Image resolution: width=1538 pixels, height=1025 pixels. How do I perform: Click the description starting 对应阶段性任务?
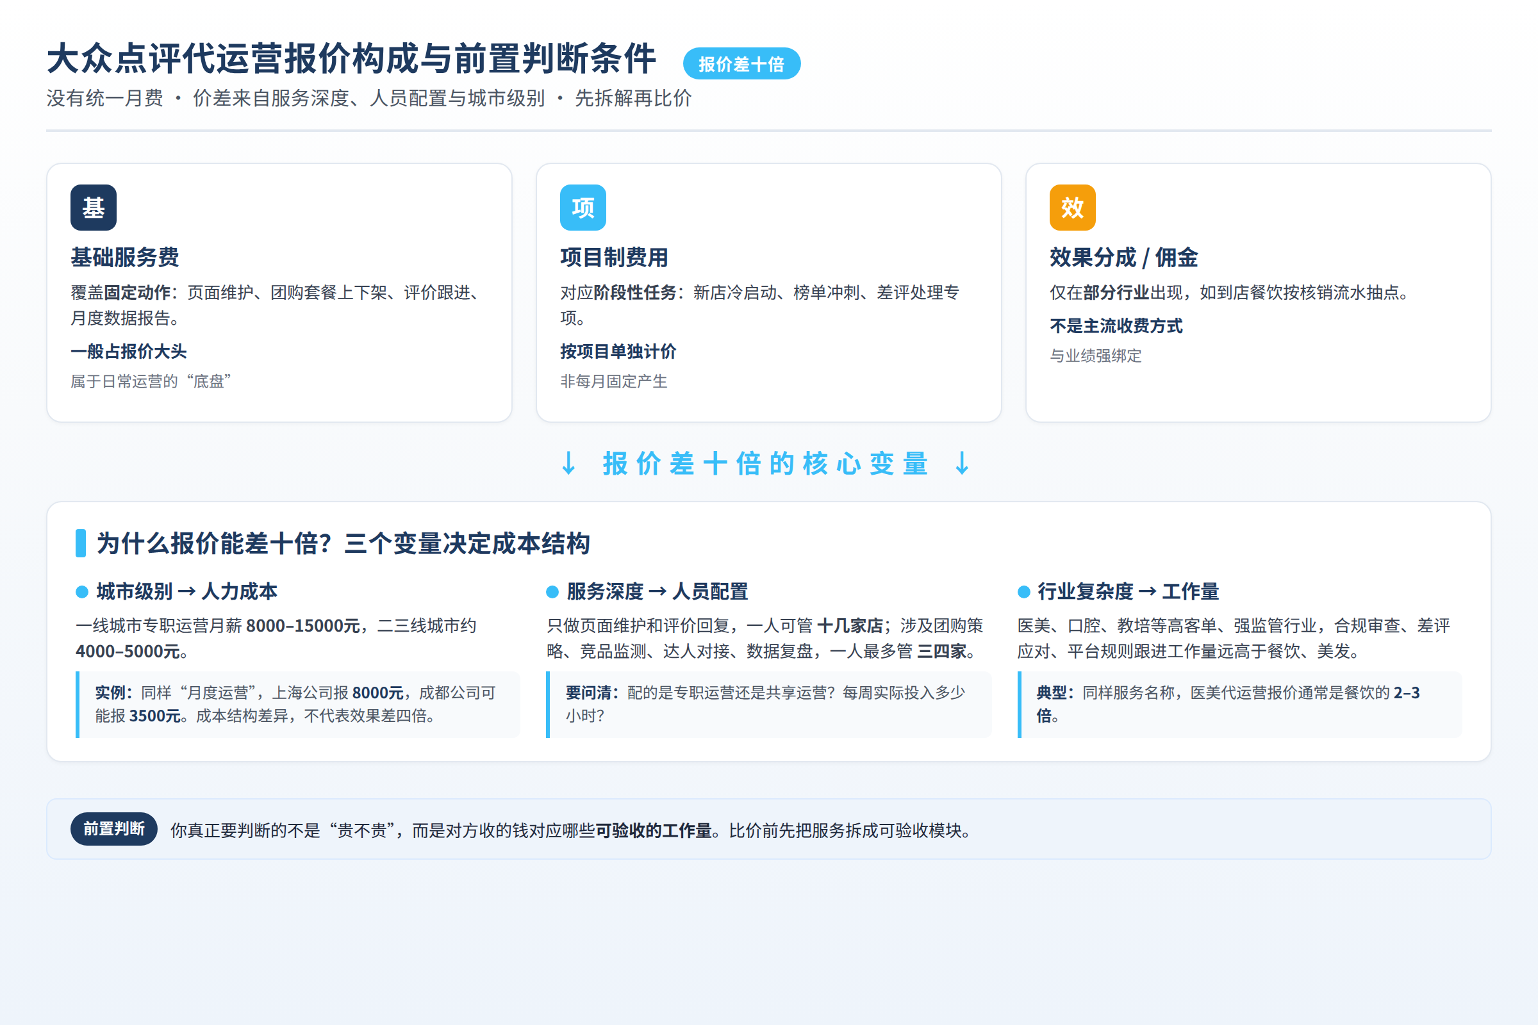(760, 306)
